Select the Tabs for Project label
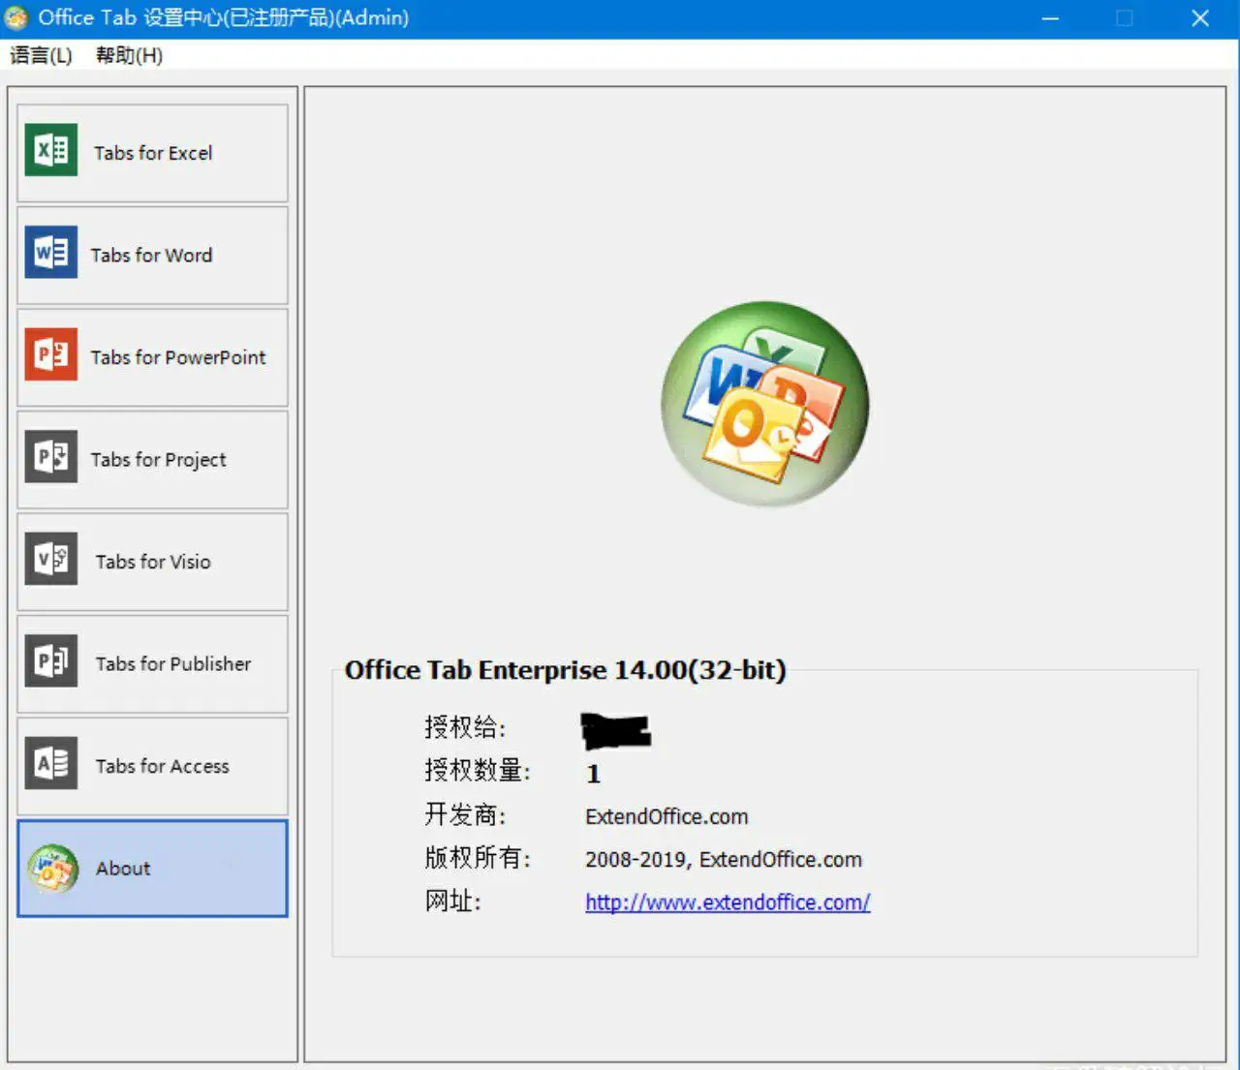 coord(159,460)
